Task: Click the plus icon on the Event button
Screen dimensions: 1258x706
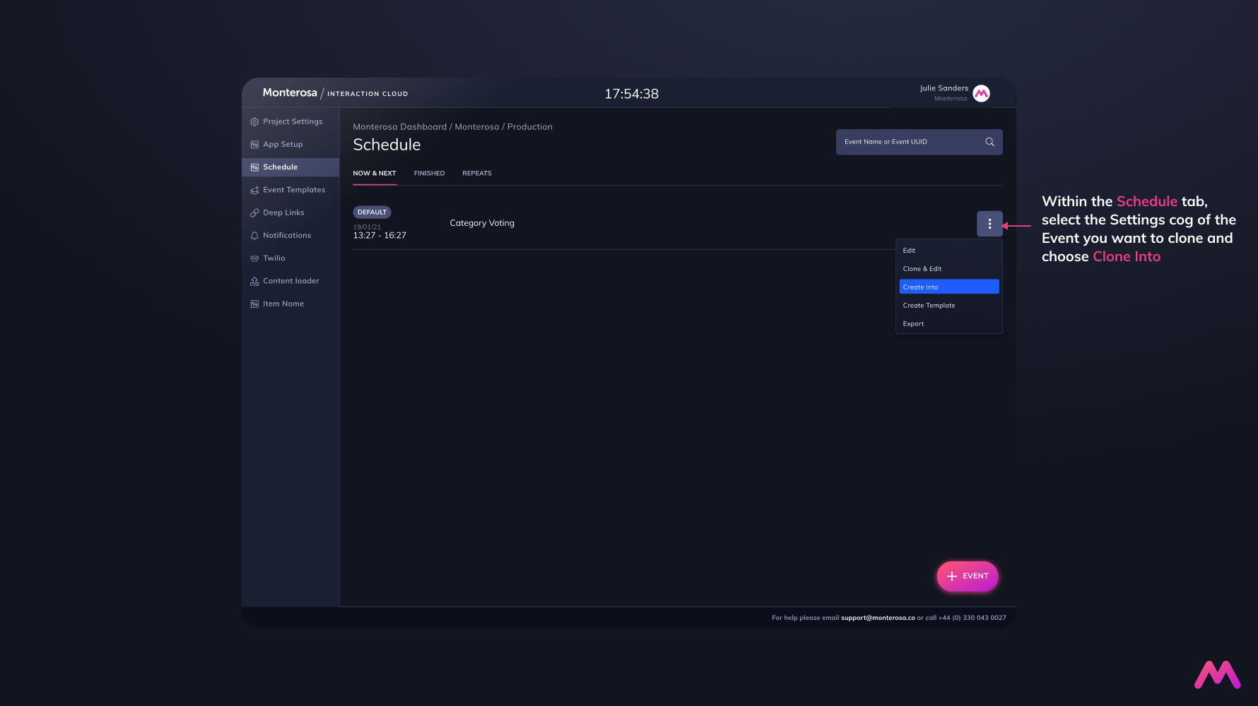Action: pos(952,576)
